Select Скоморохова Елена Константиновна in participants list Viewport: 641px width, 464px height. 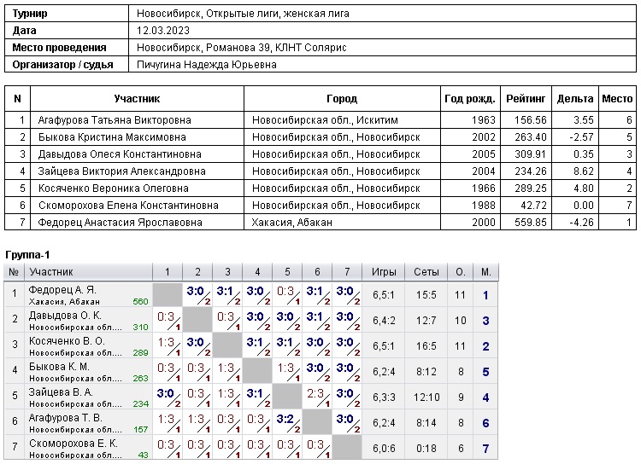(x=128, y=206)
